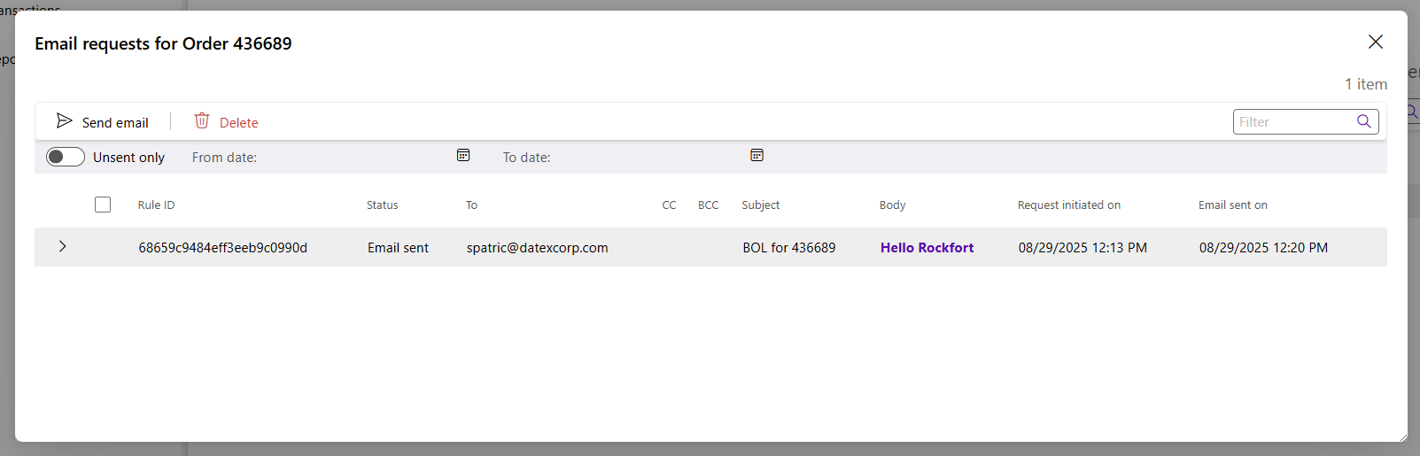Toggle the Unsent only switch
The image size is (1420, 456).
pos(66,157)
